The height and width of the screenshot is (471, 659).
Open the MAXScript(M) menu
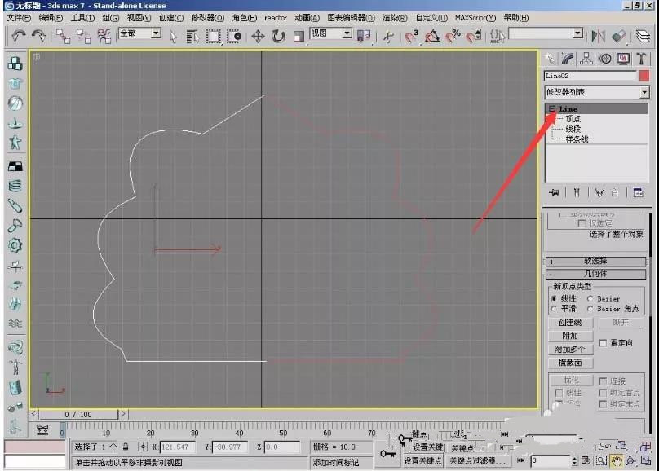[475, 18]
